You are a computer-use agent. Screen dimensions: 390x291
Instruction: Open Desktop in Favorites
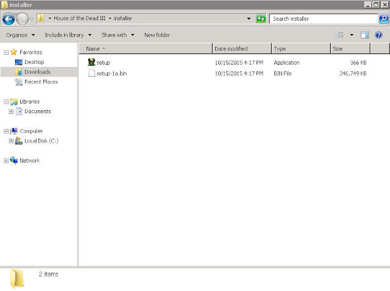click(x=34, y=62)
